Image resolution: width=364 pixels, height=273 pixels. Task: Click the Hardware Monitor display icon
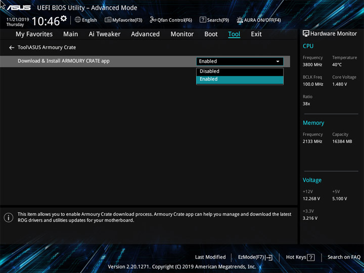coord(306,34)
